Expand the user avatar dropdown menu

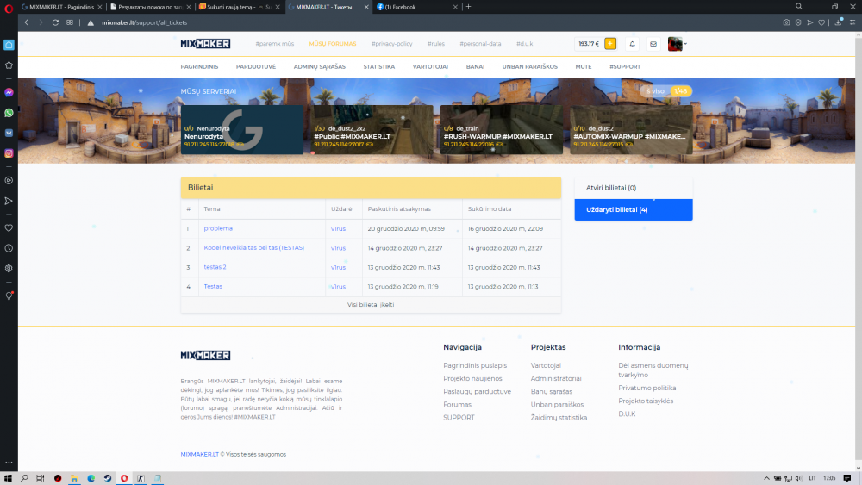click(678, 44)
